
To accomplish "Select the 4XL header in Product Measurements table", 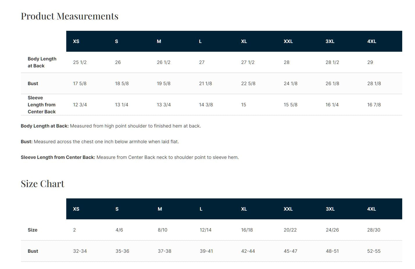I will [x=372, y=41].
